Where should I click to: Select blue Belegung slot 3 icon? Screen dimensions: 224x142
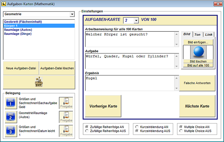(x=10, y=131)
